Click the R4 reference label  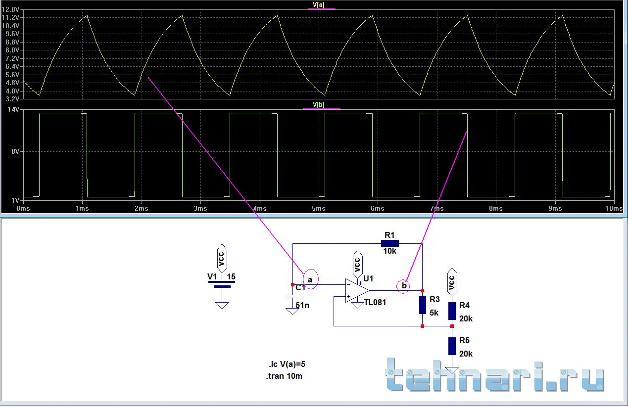(x=464, y=306)
